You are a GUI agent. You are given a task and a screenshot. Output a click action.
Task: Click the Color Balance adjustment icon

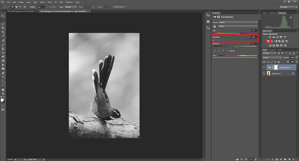point(272,41)
